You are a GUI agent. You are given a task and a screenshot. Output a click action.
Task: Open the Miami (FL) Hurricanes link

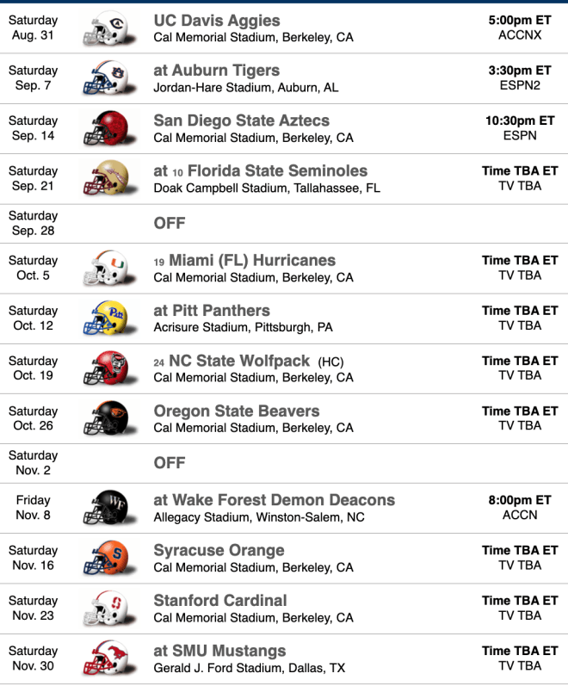[252, 260]
